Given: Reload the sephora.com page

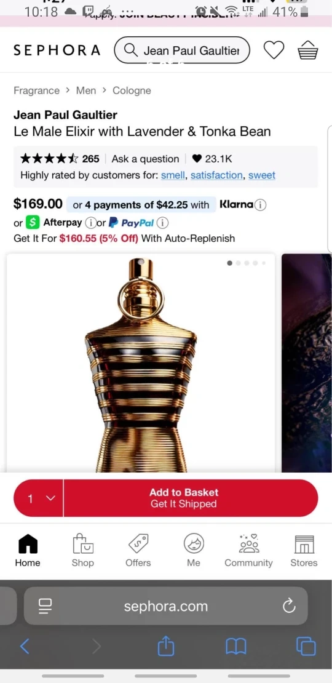Looking at the screenshot, I should coord(289,606).
